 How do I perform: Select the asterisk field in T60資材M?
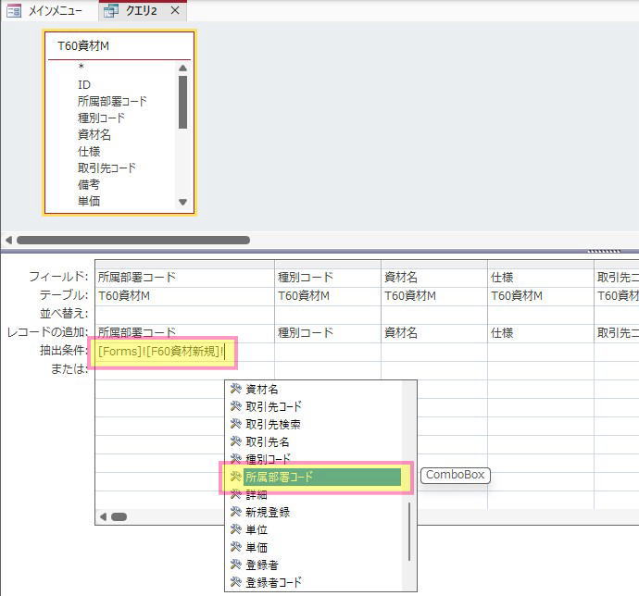point(81,68)
